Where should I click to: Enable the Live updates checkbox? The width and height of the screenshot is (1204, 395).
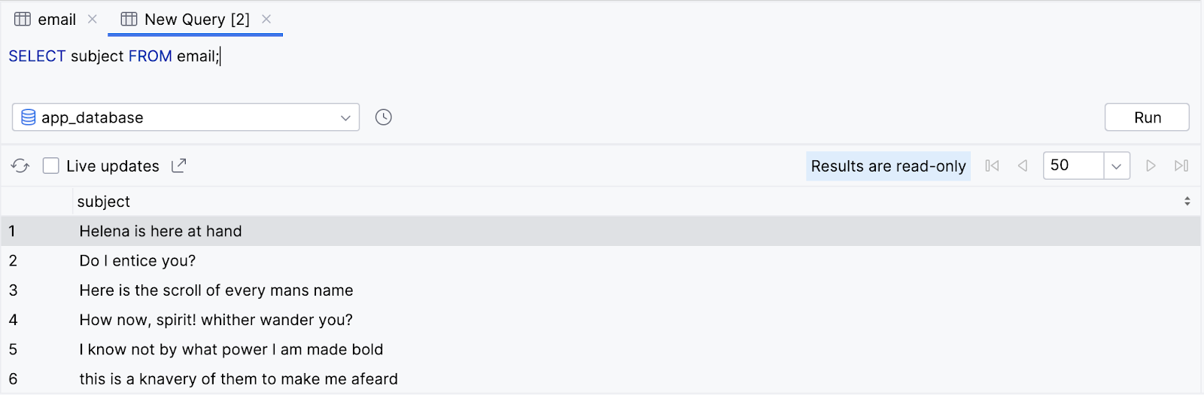click(x=51, y=166)
